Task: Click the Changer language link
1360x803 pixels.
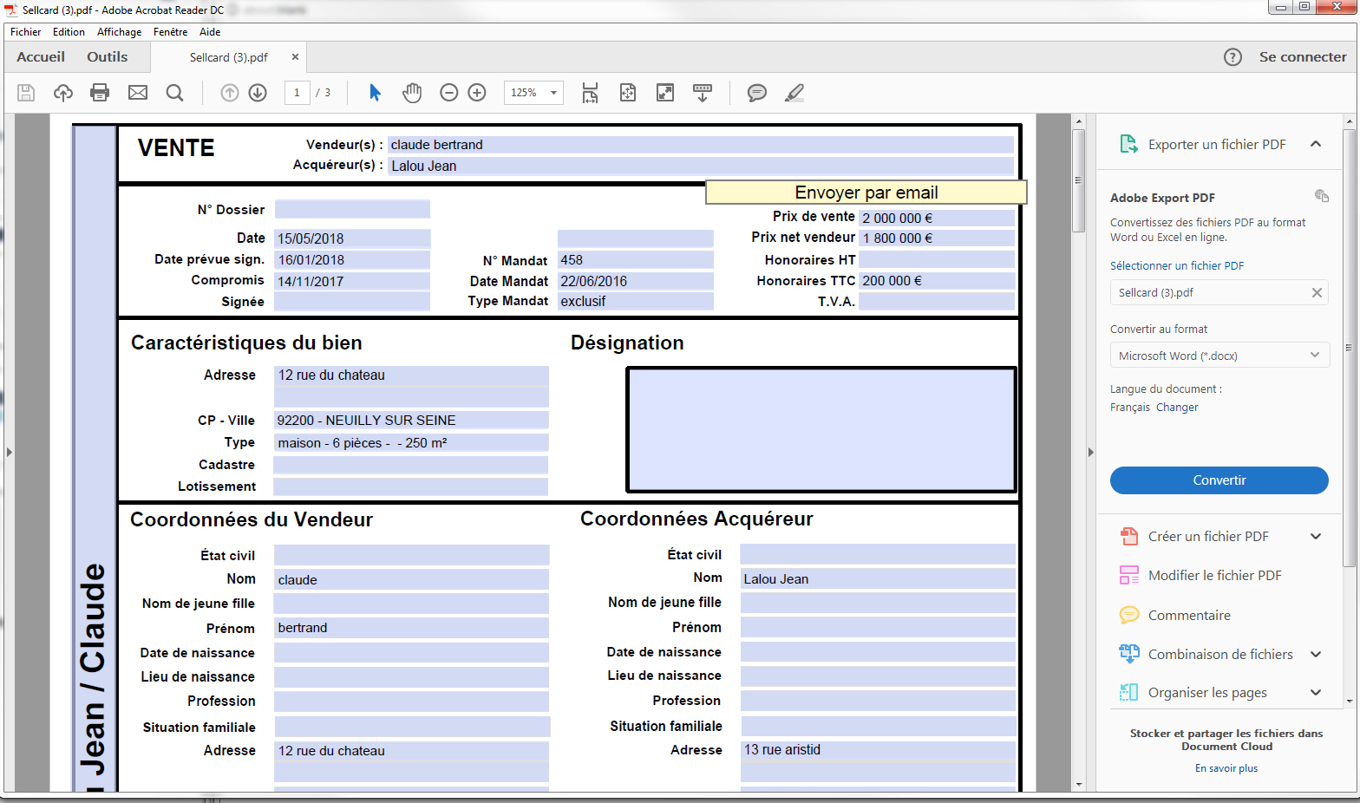Action: 1177,408
